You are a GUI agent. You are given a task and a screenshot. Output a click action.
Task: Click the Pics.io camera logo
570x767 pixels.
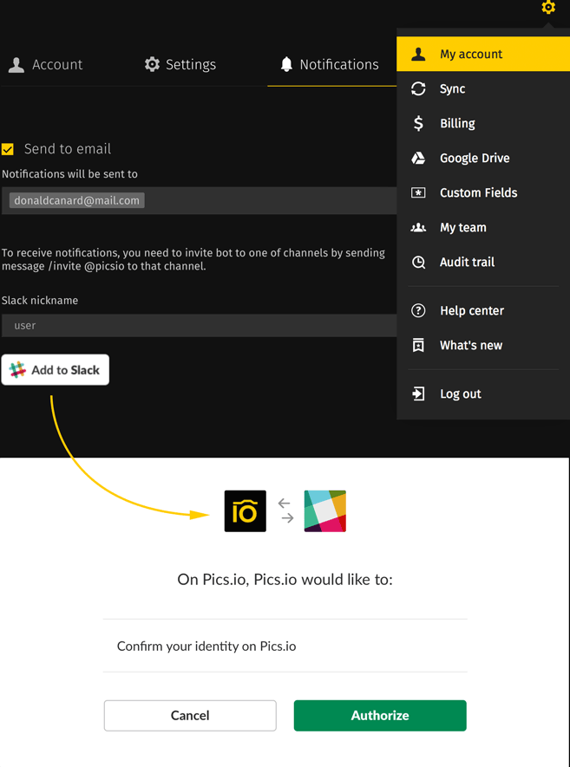[x=246, y=510]
